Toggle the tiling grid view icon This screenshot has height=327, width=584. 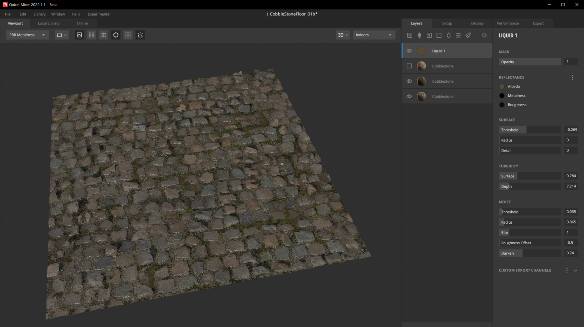point(91,35)
